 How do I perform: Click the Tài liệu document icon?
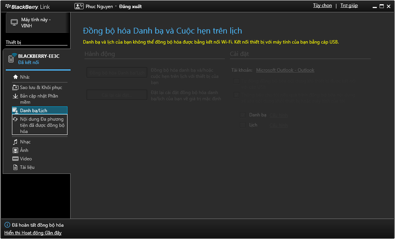click(x=15, y=167)
